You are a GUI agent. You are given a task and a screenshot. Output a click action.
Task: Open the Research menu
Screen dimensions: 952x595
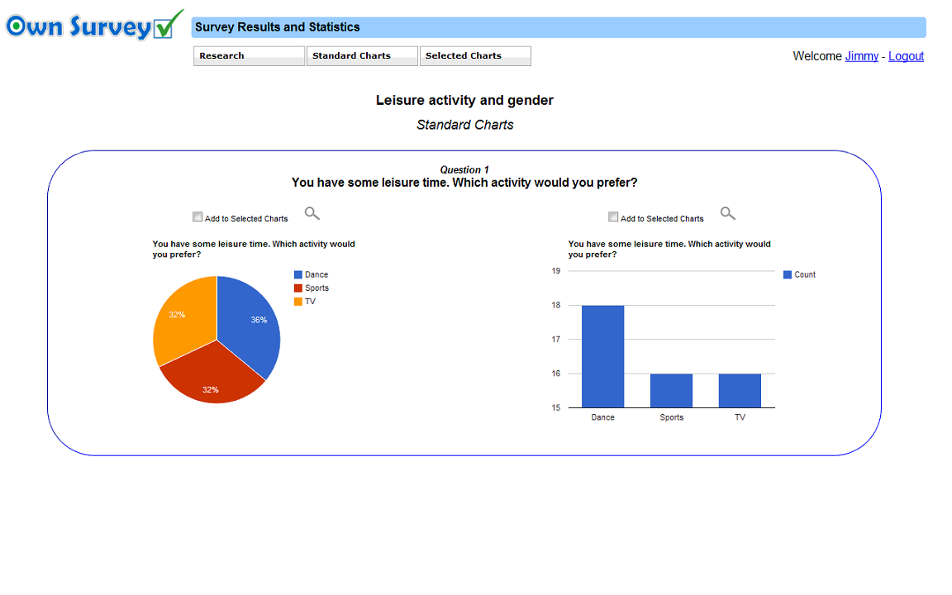pos(249,55)
